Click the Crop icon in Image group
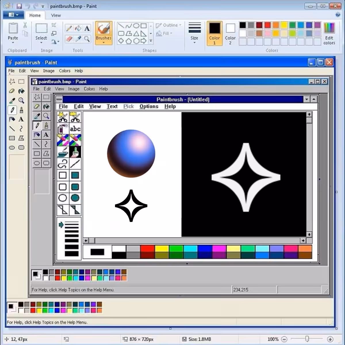 pos(54,25)
